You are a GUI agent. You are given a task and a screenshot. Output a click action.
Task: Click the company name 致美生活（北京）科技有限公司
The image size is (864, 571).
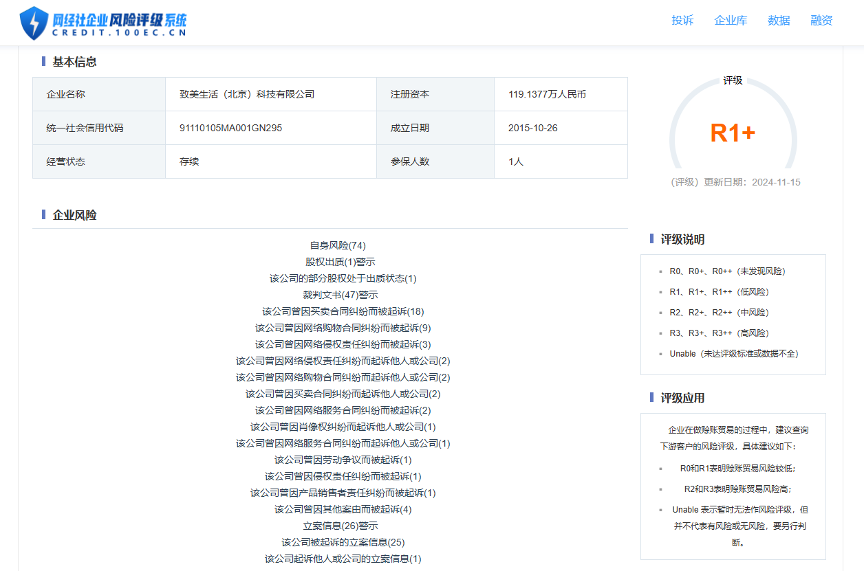[247, 94]
